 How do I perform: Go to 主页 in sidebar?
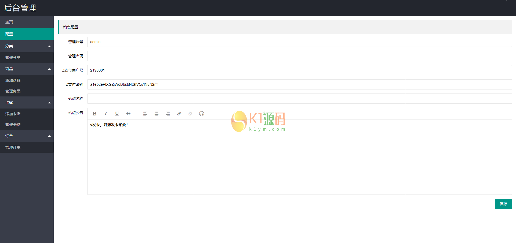point(27,22)
